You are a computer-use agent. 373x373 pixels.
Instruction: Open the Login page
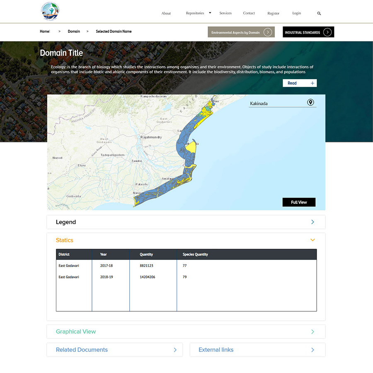point(296,13)
